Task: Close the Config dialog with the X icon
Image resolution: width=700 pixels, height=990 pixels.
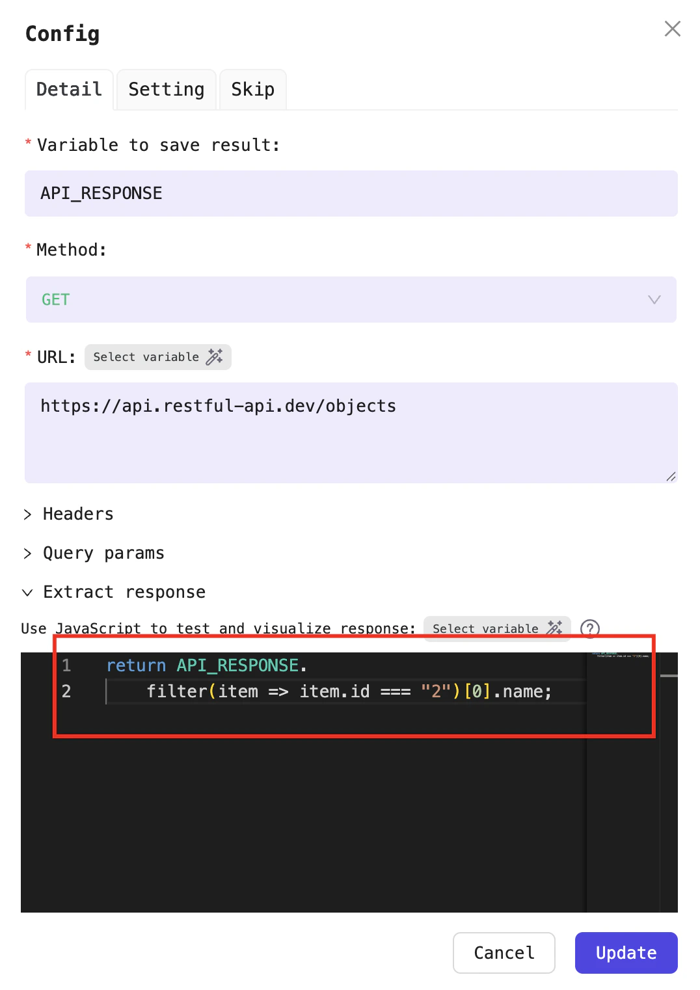Action: tap(672, 29)
